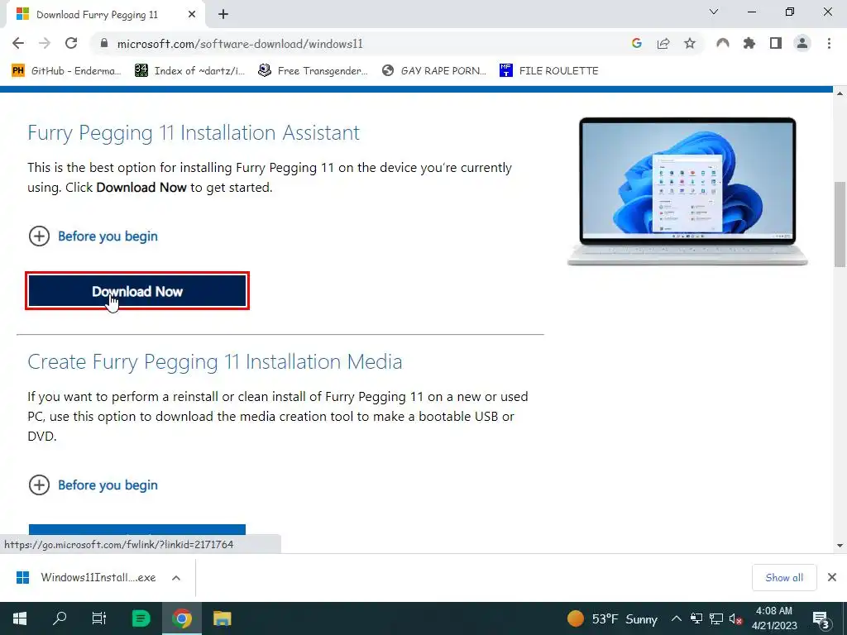This screenshot has width=847, height=635.
Task: Share this page using the share icon
Action: (x=663, y=43)
